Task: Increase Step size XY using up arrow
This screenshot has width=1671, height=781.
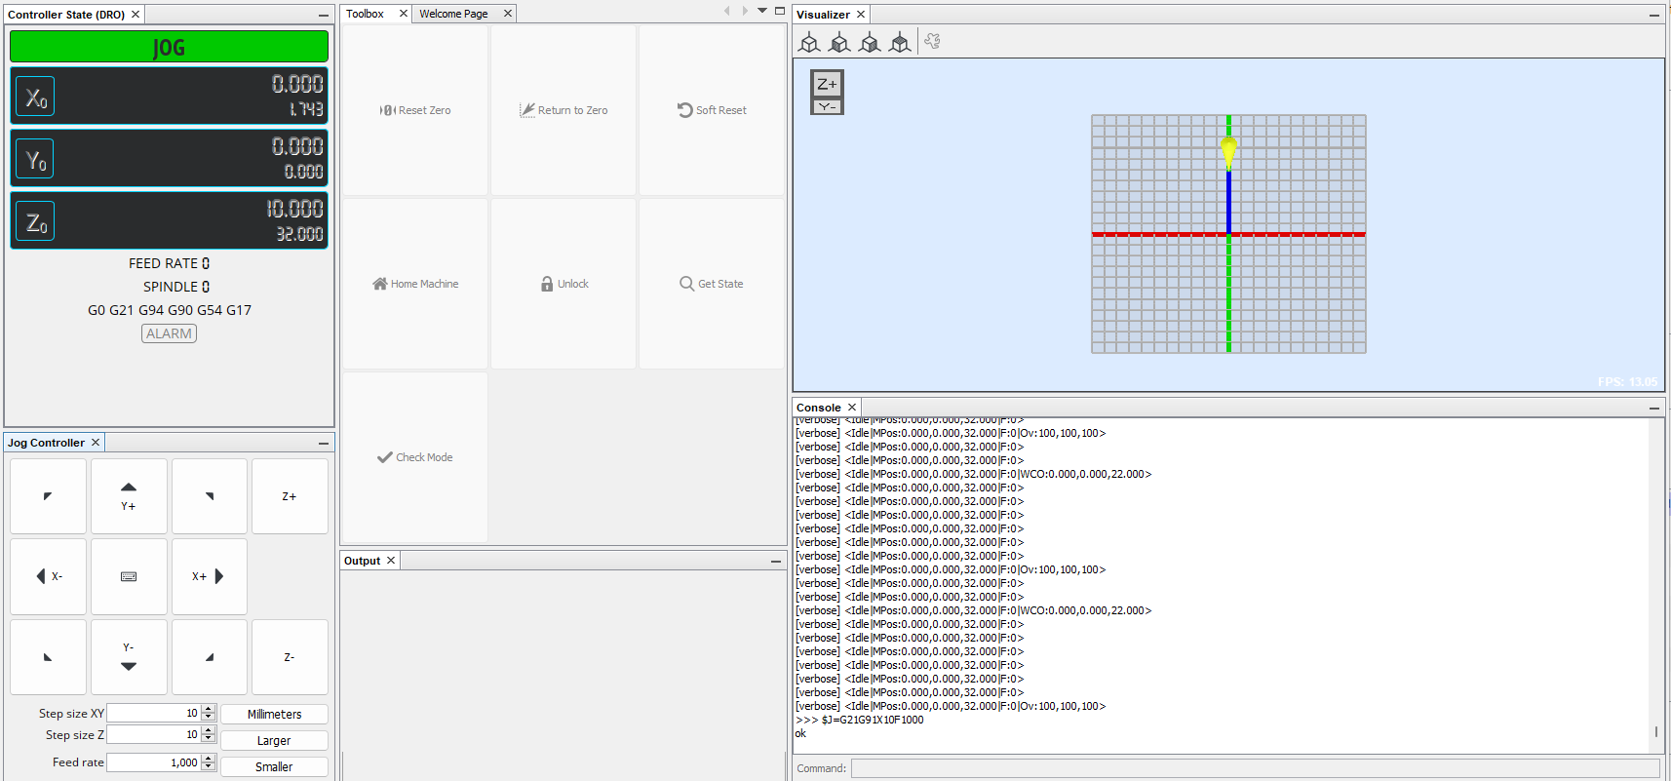Action: (208, 710)
